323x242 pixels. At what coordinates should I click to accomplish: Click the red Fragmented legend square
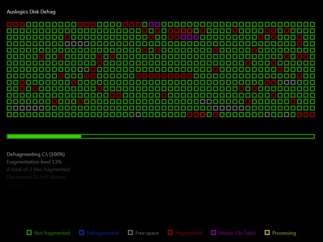tap(170, 233)
